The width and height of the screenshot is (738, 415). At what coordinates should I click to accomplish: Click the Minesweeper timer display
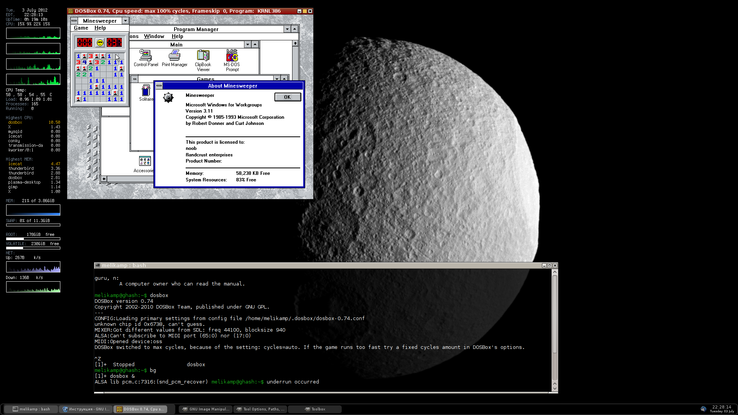click(114, 43)
